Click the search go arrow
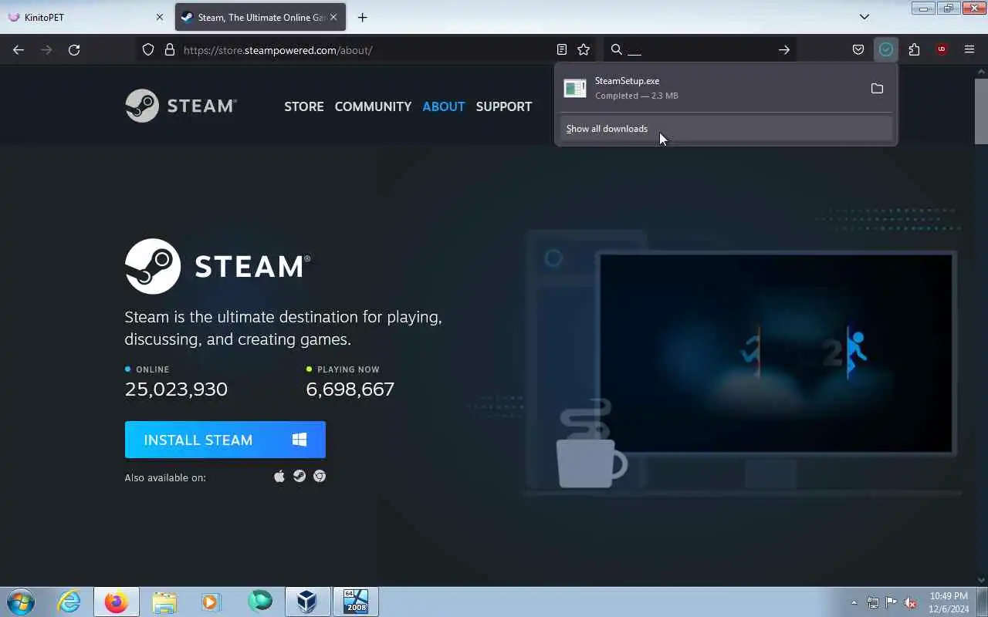This screenshot has height=617, width=988. [783, 50]
